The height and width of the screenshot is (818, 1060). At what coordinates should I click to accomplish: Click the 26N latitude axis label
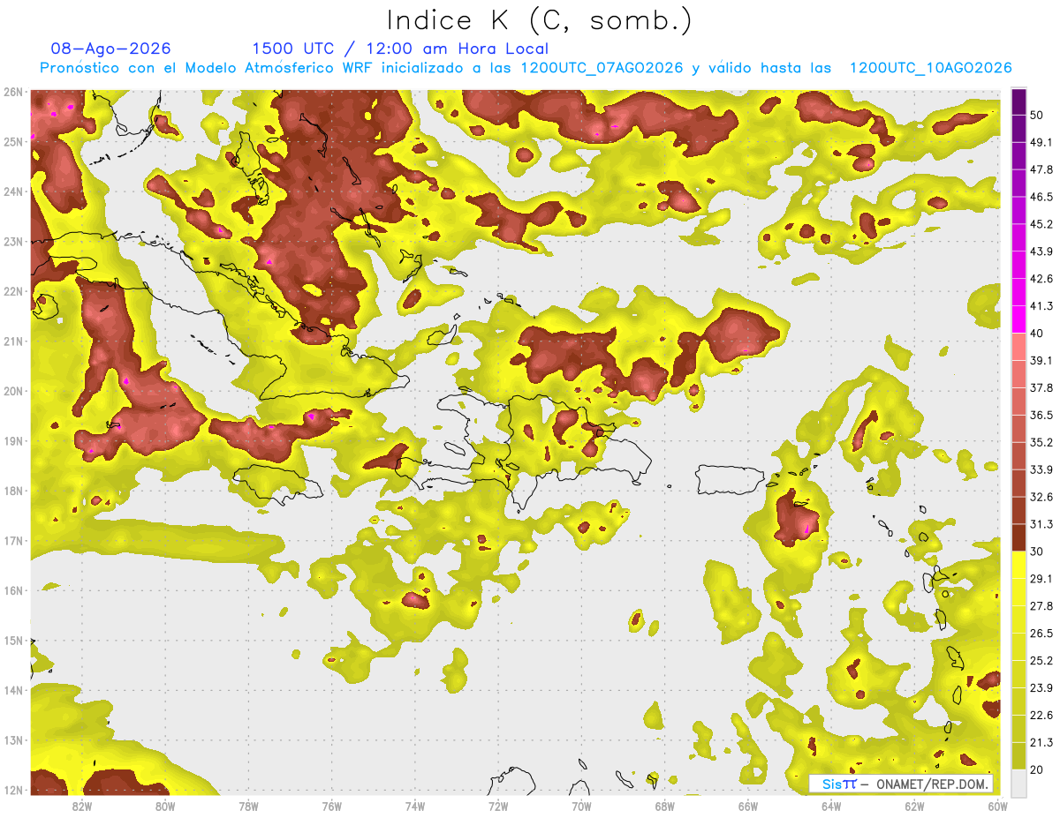pos(13,92)
